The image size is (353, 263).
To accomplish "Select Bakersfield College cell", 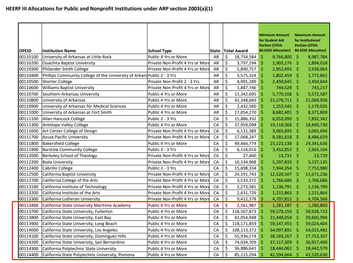I will [x=61, y=143].
